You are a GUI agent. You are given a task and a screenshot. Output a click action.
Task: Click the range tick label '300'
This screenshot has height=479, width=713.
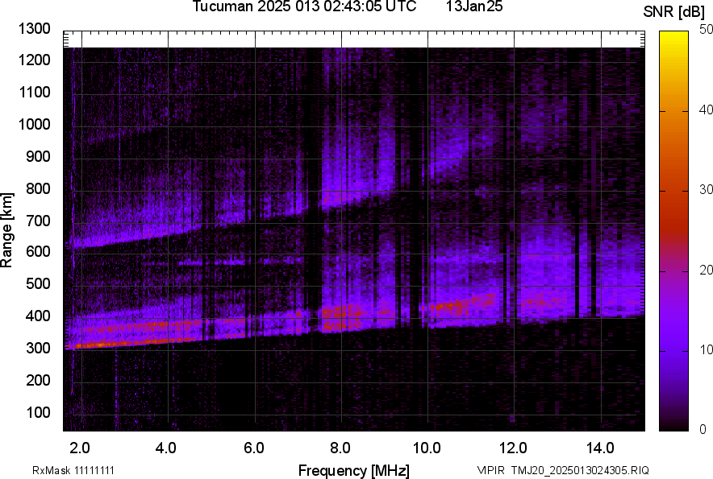click(38, 348)
